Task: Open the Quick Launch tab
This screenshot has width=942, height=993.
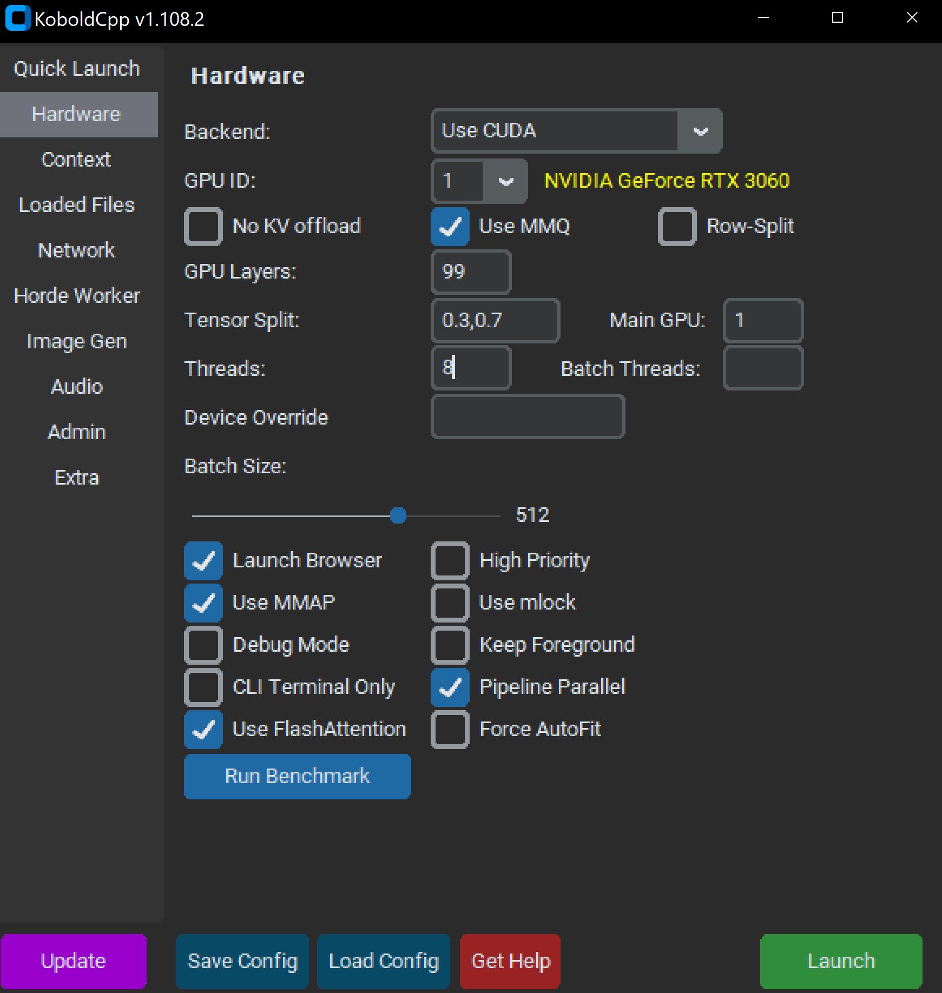Action: click(77, 69)
